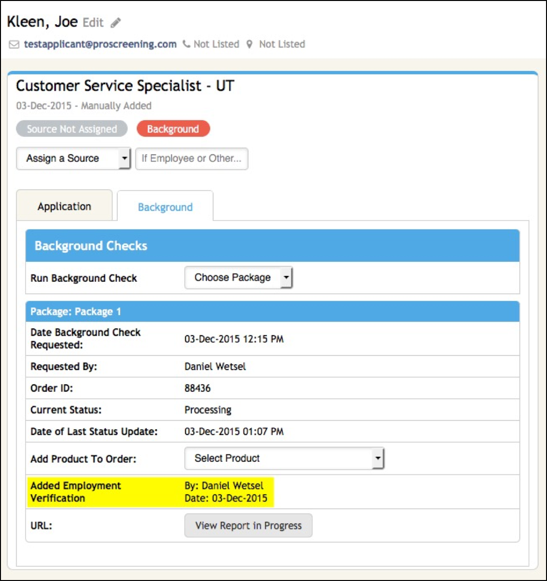Screen dimensions: 547x581
Task: Expand the Choose Package dropdown
Action: [x=238, y=278]
